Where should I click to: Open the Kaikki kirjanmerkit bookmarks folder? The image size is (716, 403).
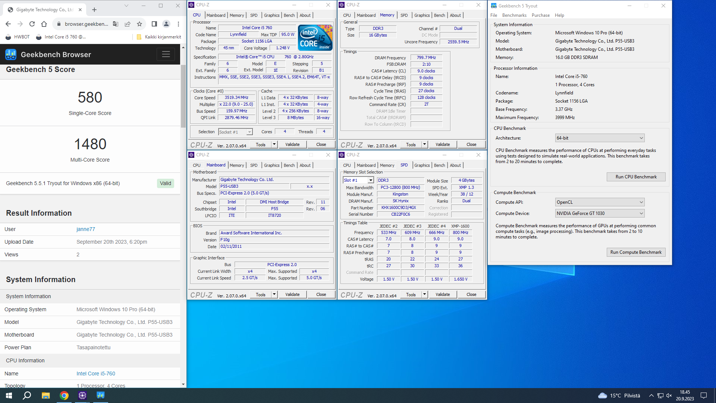(159, 37)
